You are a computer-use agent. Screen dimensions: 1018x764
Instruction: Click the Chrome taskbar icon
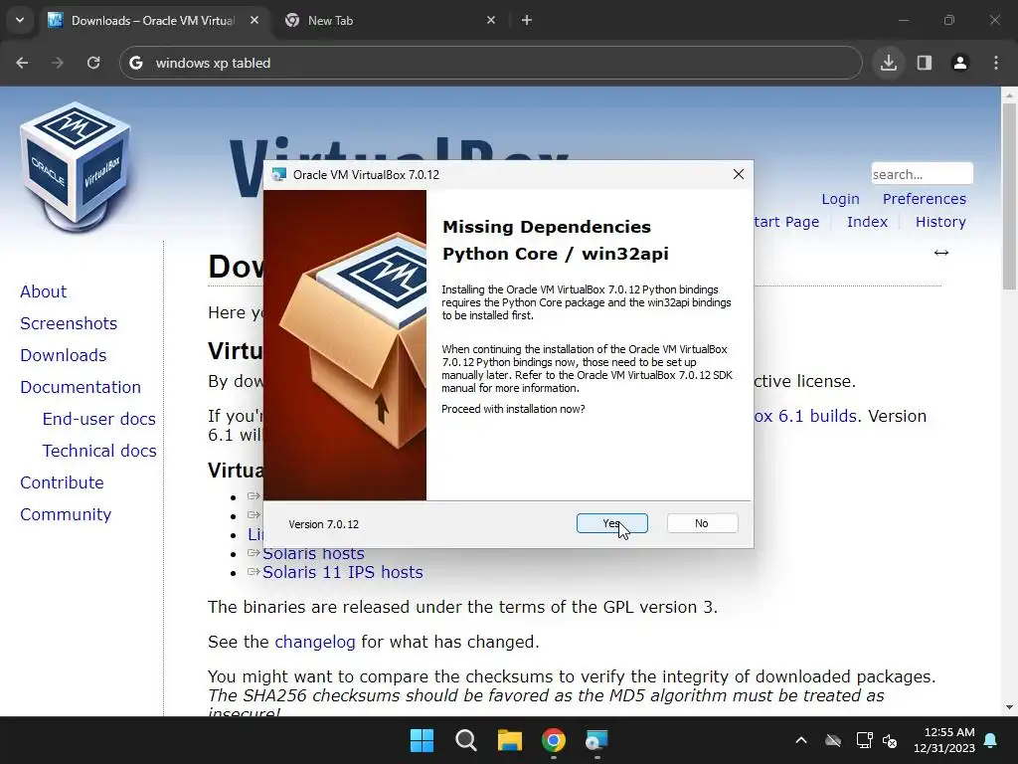553,740
